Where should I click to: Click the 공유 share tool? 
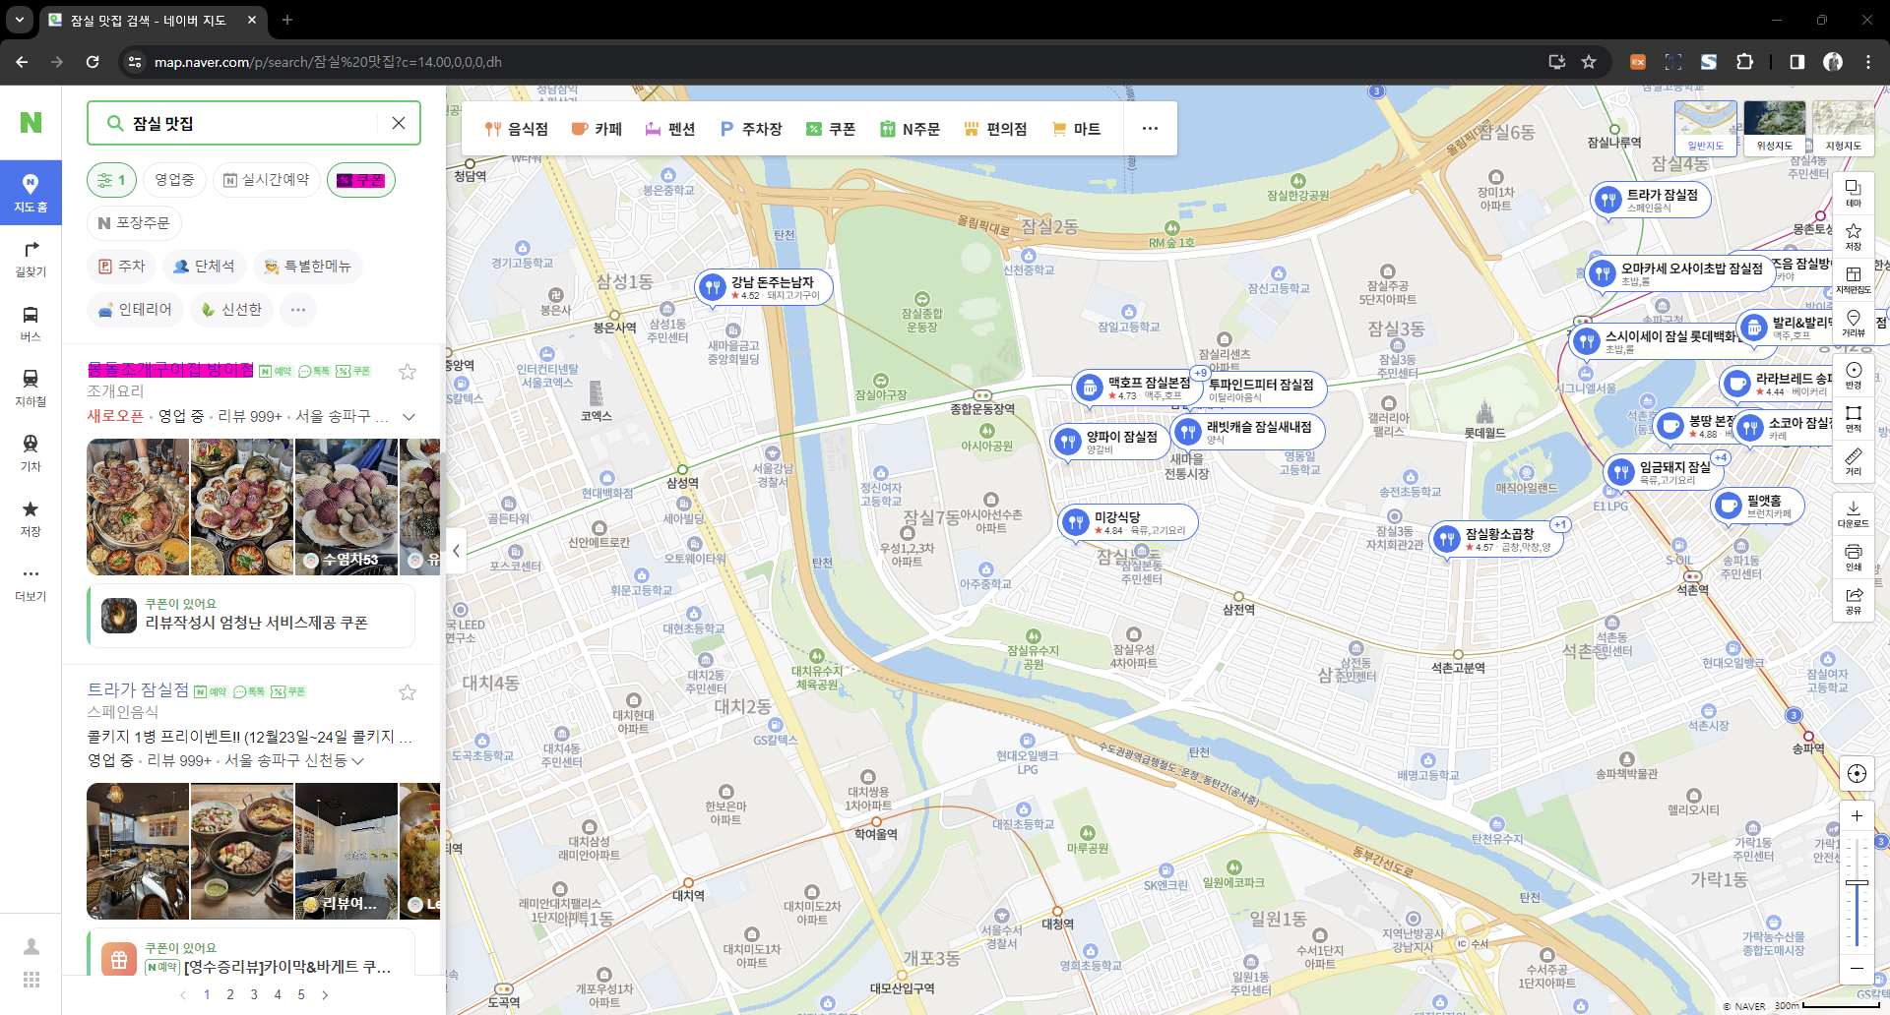point(1854,600)
